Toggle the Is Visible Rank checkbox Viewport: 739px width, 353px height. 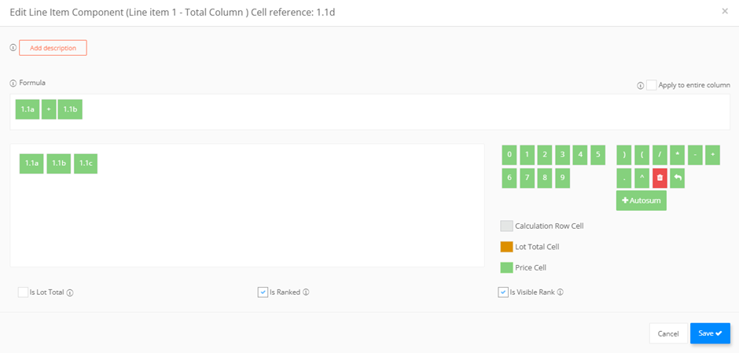(503, 292)
